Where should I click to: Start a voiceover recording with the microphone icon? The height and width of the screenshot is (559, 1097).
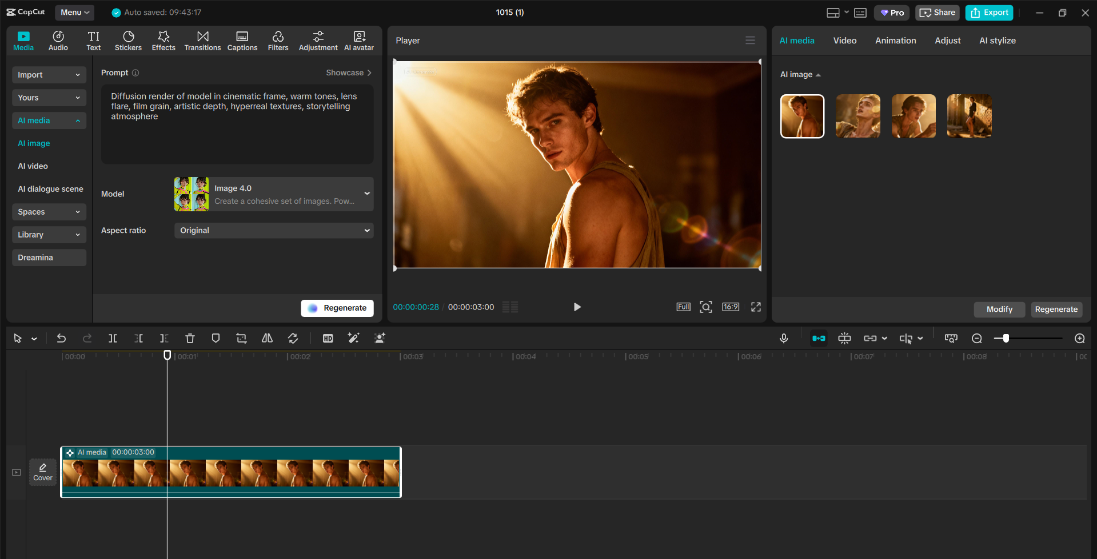click(x=783, y=338)
